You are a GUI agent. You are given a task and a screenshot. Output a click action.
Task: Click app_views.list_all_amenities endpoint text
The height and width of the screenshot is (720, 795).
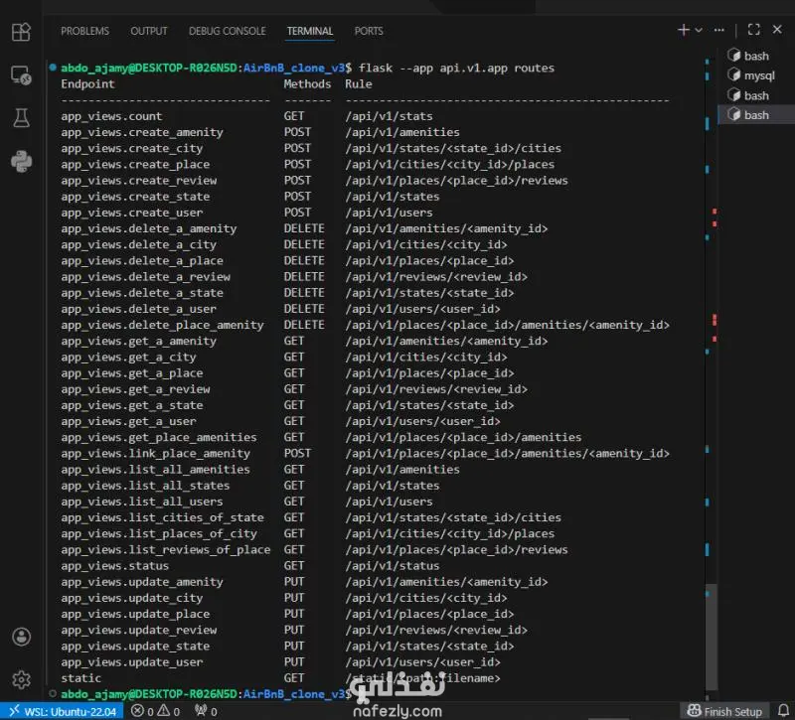(x=156, y=470)
